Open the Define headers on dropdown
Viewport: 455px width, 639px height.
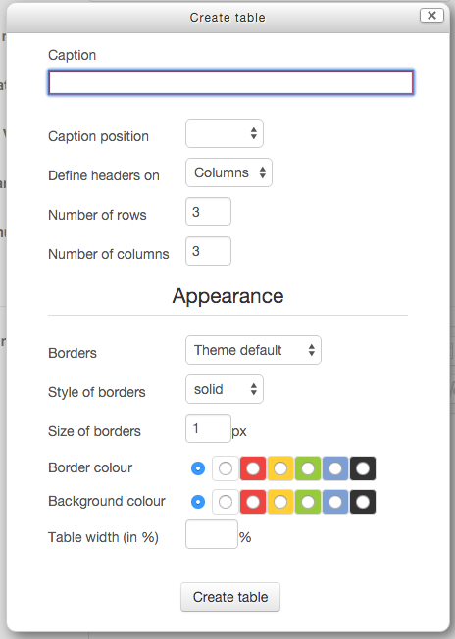click(x=228, y=172)
